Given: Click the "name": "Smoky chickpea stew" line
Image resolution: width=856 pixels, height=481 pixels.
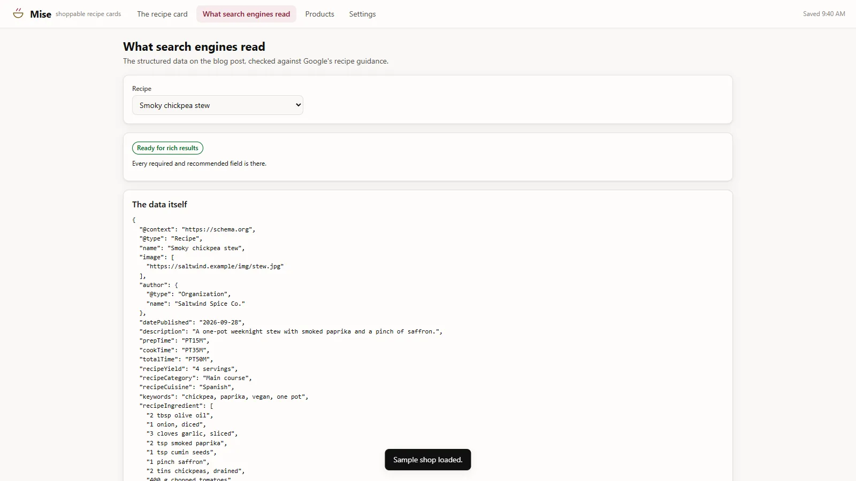Looking at the screenshot, I should coord(192,248).
